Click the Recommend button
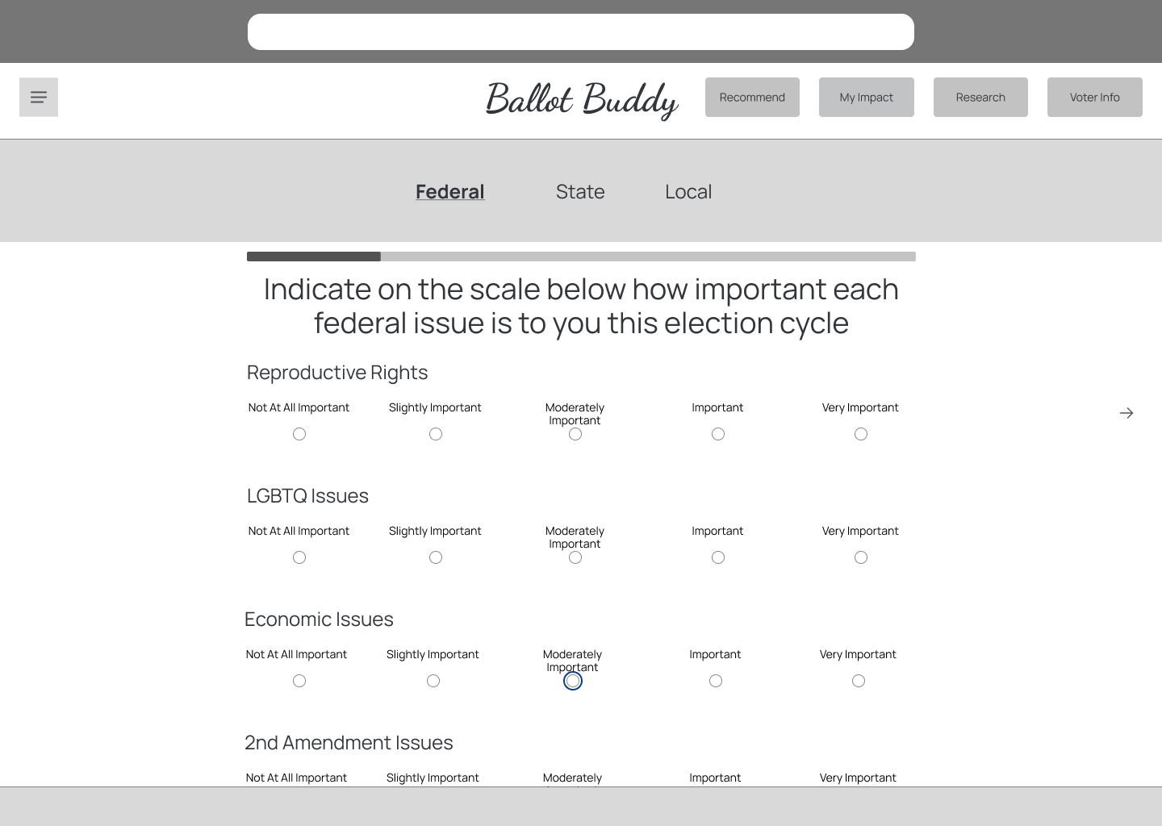The height and width of the screenshot is (826, 1162). pos(752,97)
